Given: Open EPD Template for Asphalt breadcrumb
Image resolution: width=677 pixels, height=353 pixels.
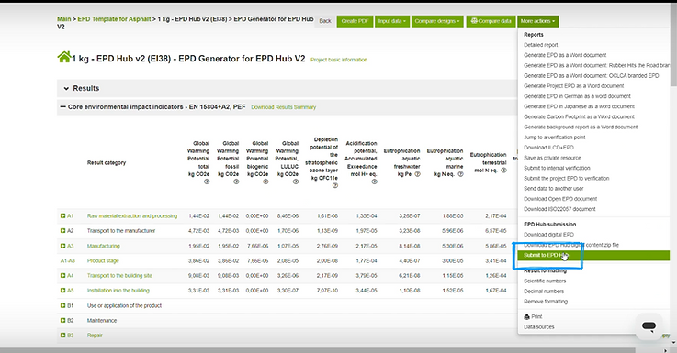Looking at the screenshot, I should tap(115, 19).
